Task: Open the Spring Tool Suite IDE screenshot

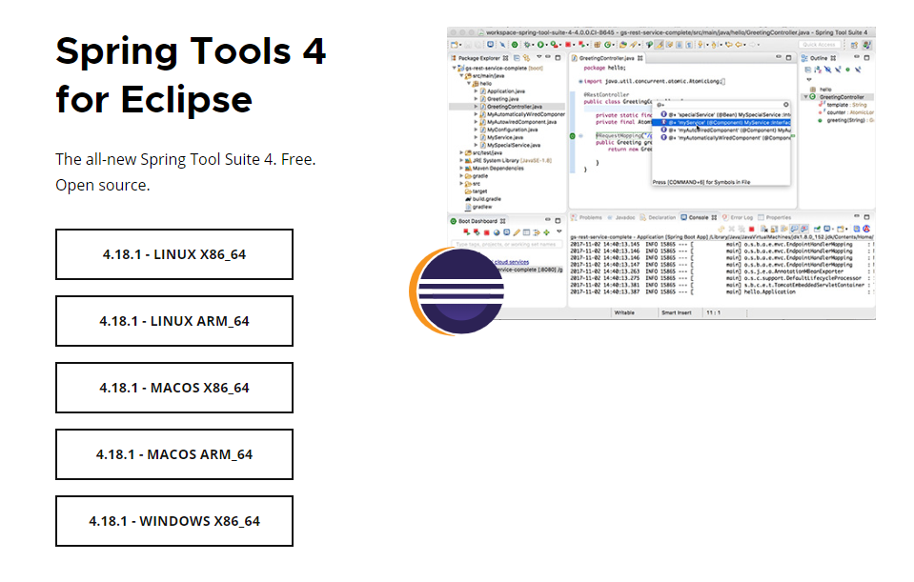Action: [661, 173]
